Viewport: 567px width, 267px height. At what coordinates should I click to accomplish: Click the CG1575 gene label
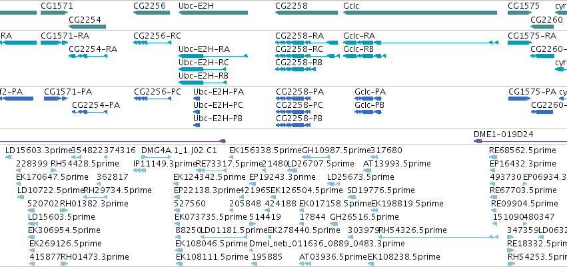click(x=524, y=6)
